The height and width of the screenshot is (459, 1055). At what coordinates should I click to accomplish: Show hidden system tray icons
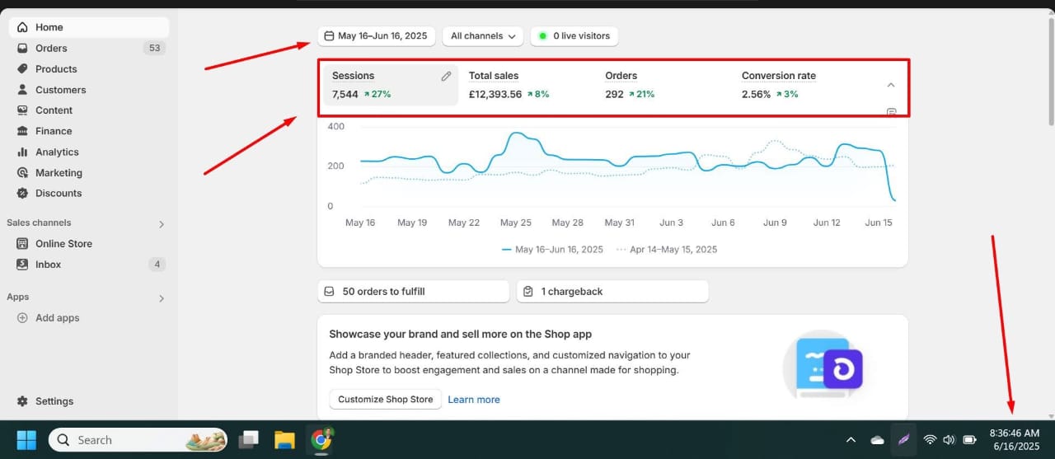click(851, 440)
